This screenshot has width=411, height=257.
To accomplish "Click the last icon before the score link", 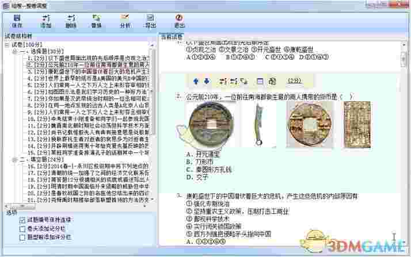I will (272, 82).
